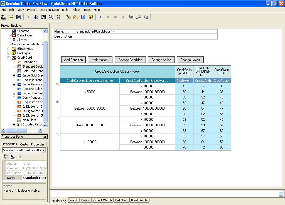Viewport: 285px width, 205px height.
Task: Click the Copy icon in toolbar
Action: [36, 17]
